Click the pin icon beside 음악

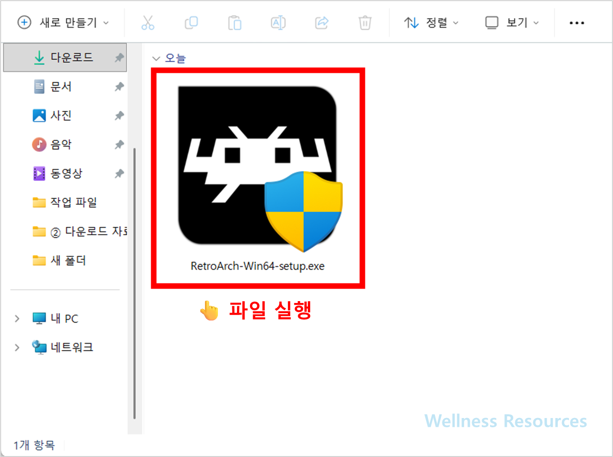[119, 144]
